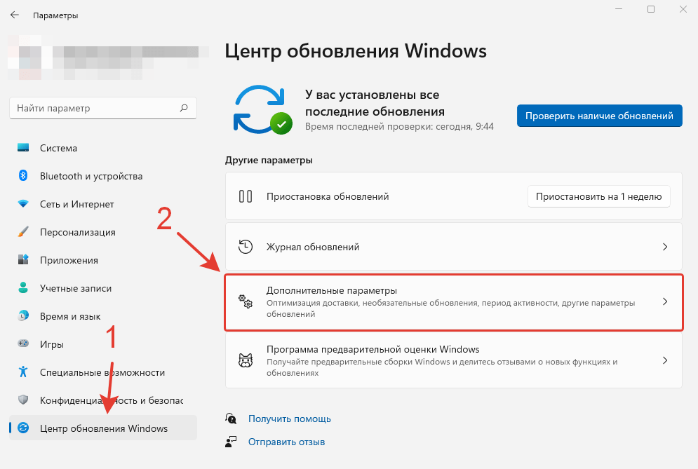Click the back arrow icon
This screenshot has height=469, width=698.
[14, 15]
